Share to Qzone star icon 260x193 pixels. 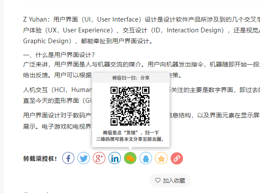161,158
